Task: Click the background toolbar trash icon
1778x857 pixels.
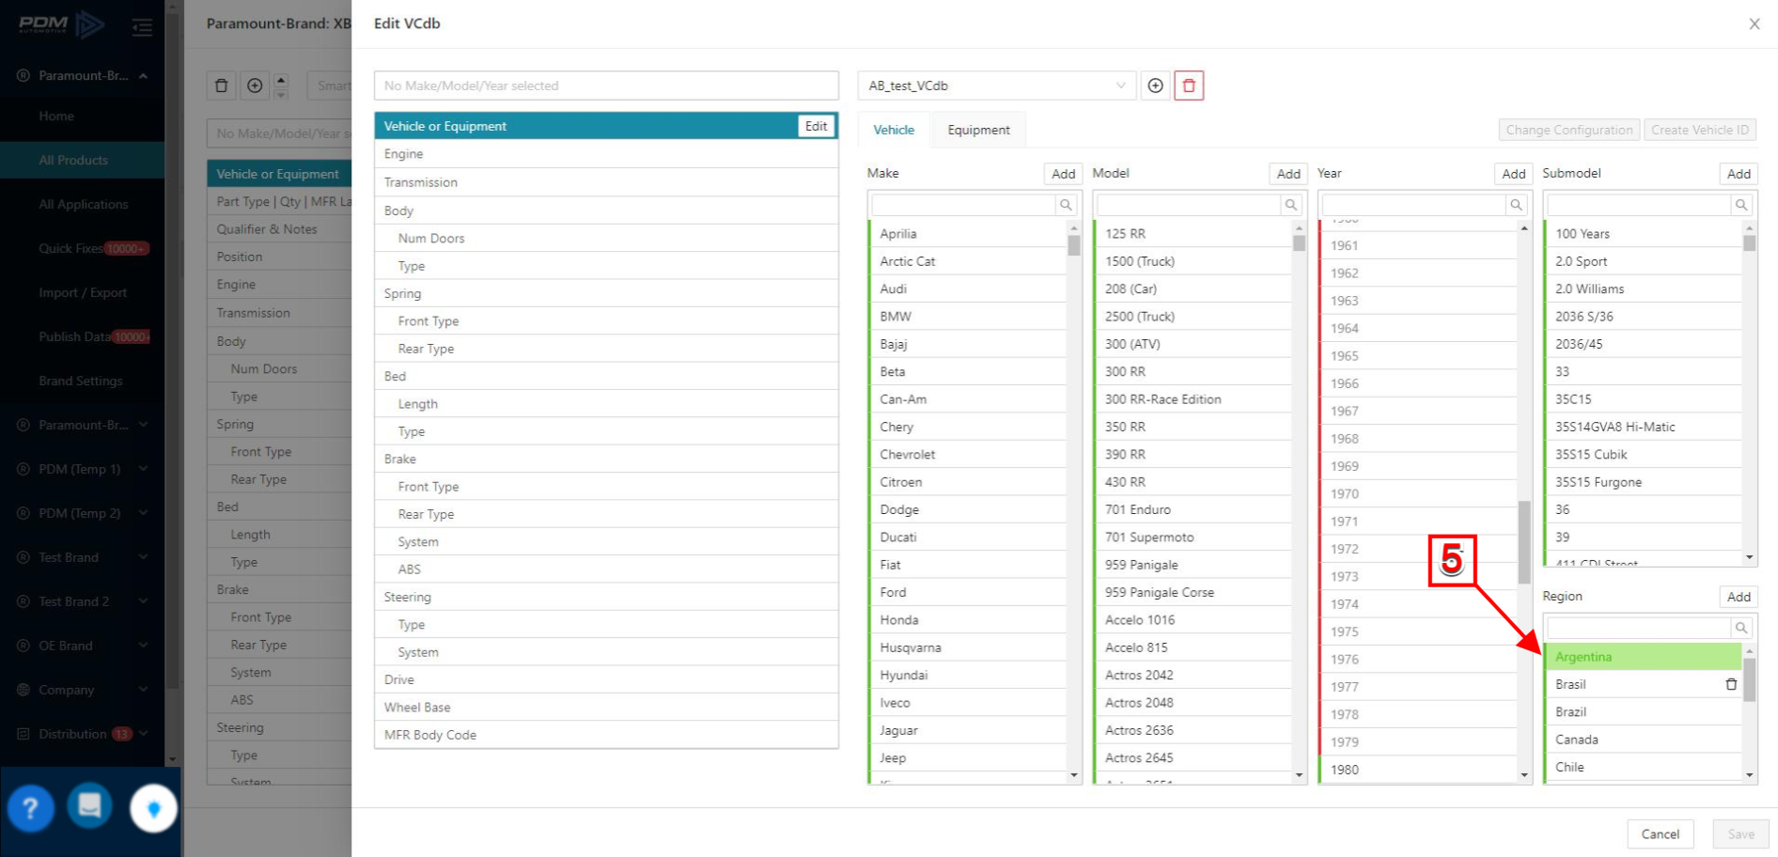Action: tap(222, 86)
